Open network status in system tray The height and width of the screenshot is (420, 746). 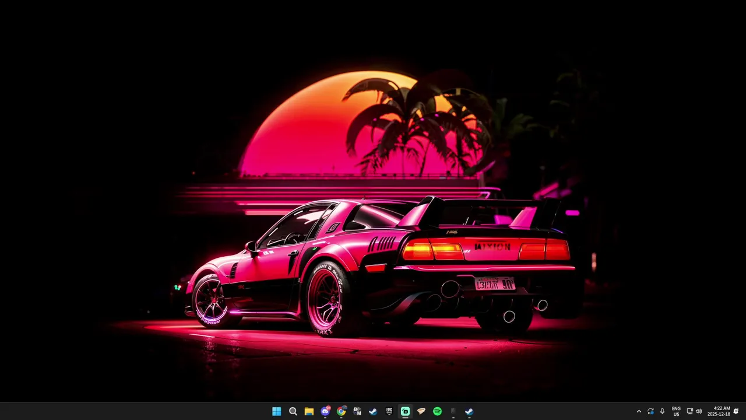690,411
